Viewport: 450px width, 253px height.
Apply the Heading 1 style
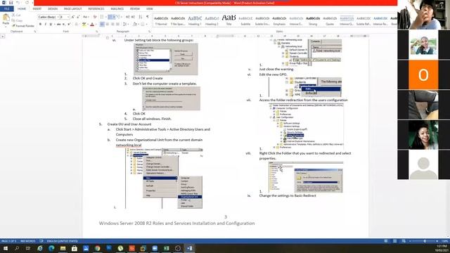195,20
